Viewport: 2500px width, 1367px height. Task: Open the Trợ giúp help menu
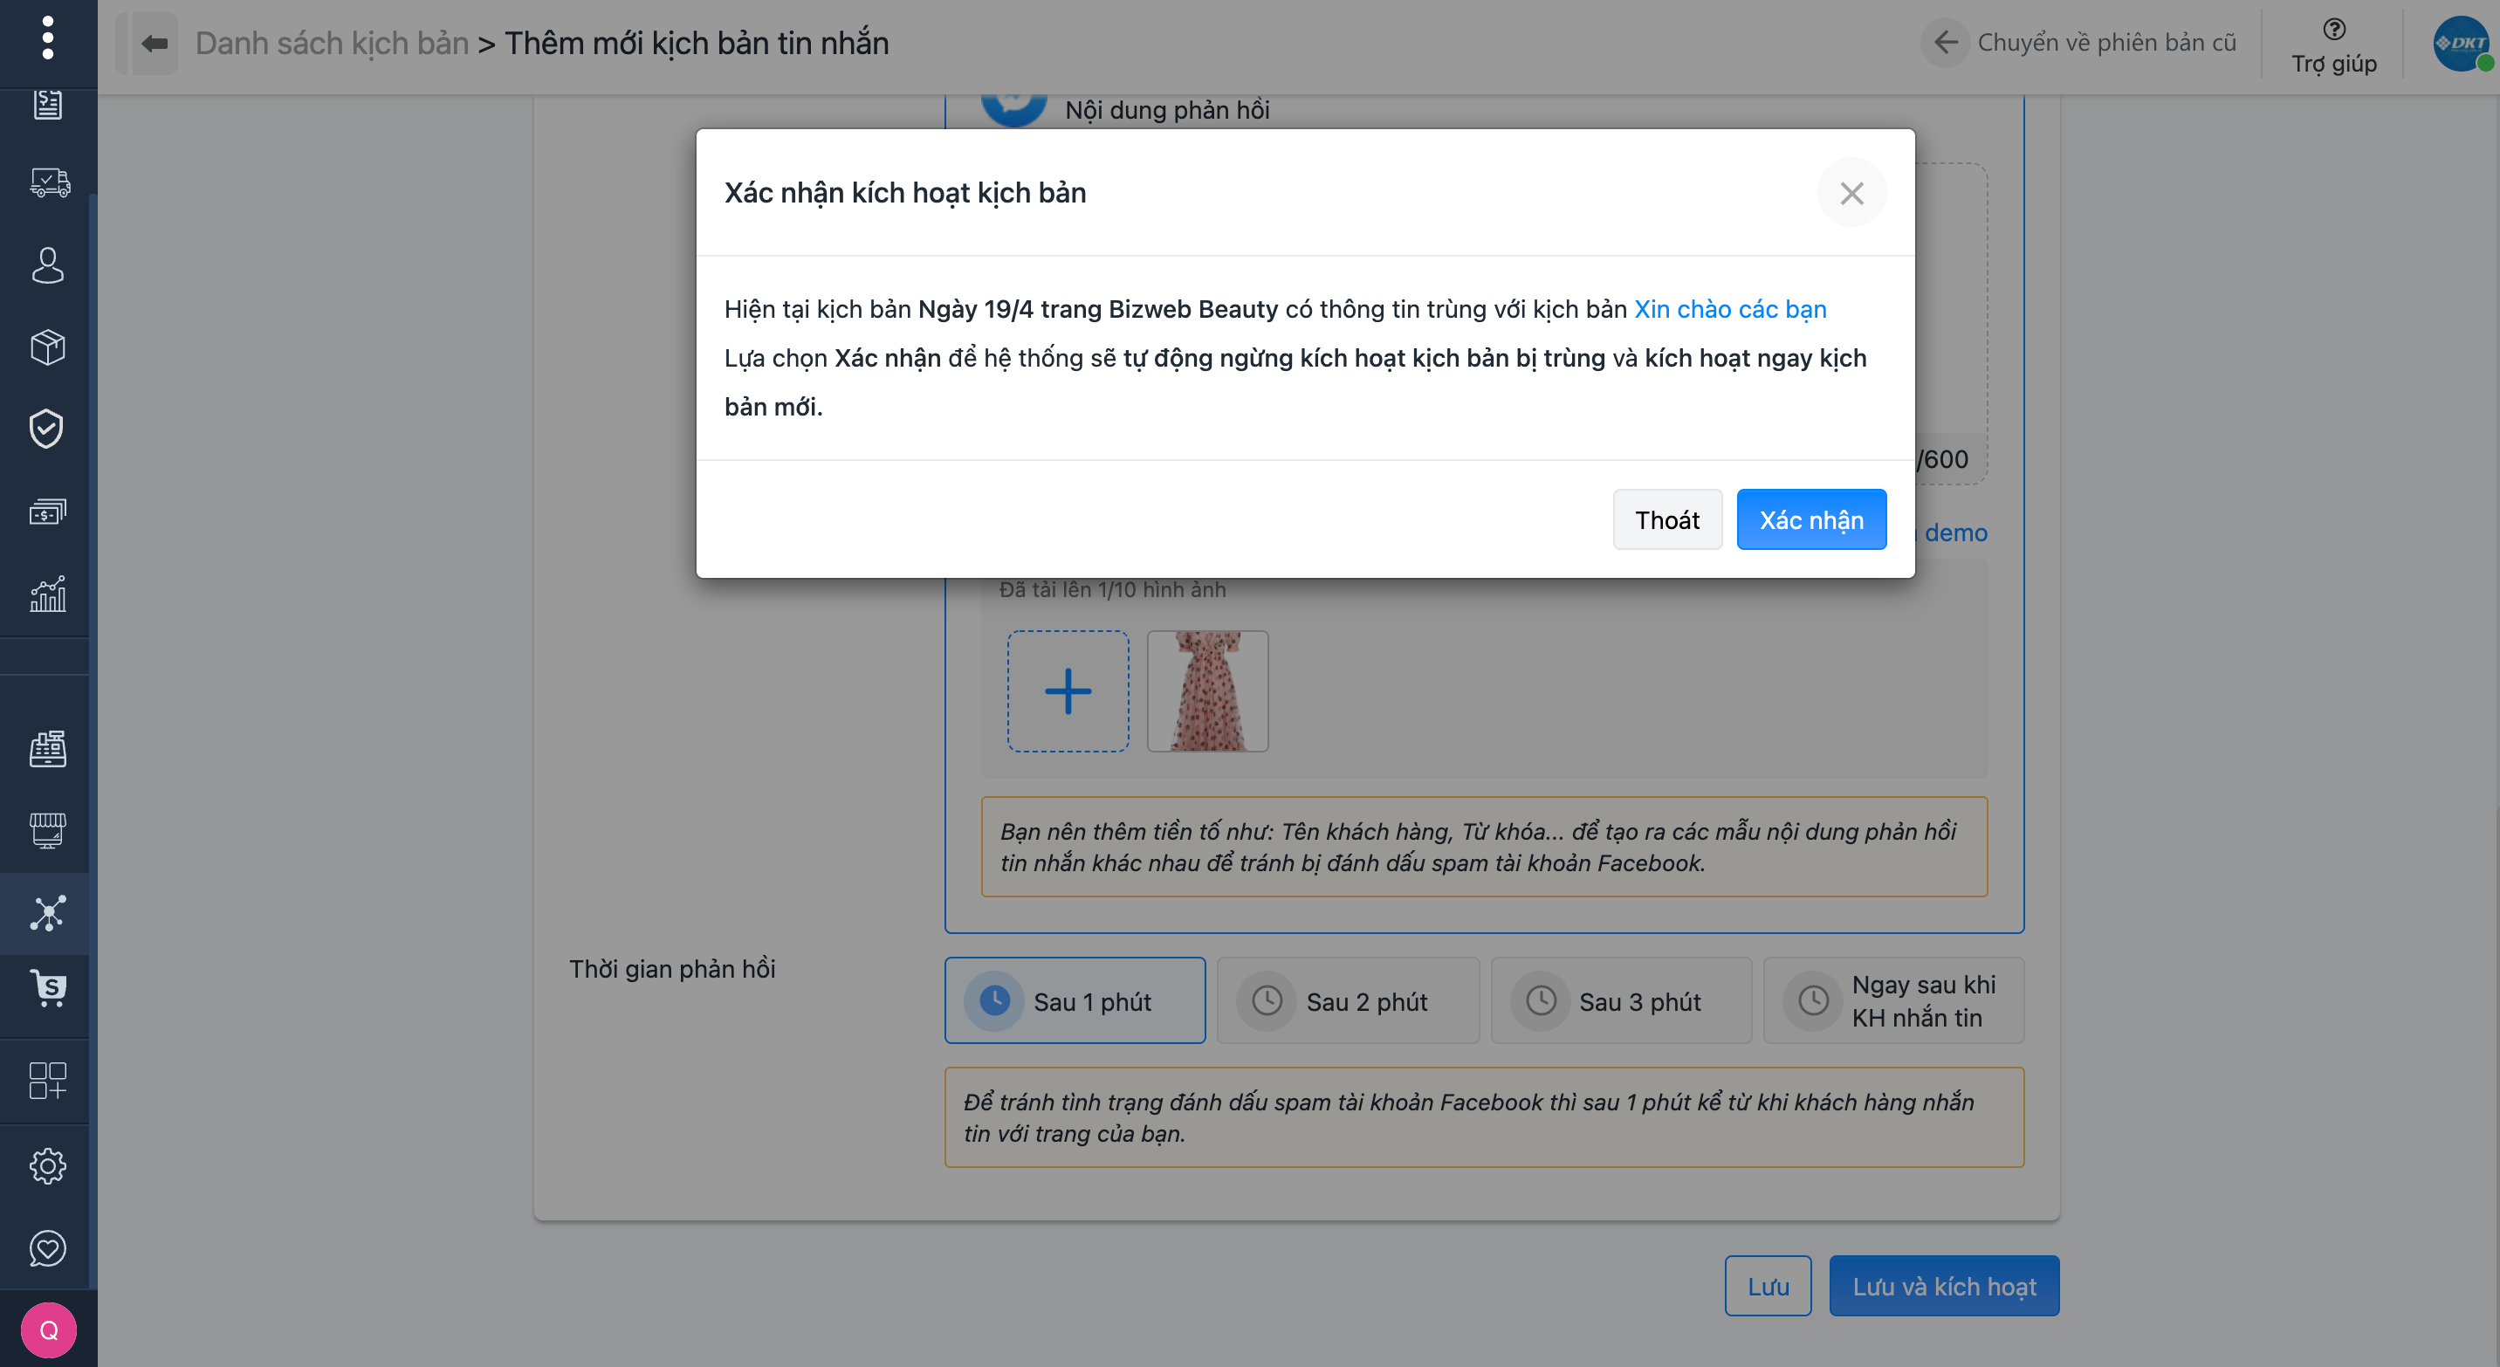(2333, 45)
